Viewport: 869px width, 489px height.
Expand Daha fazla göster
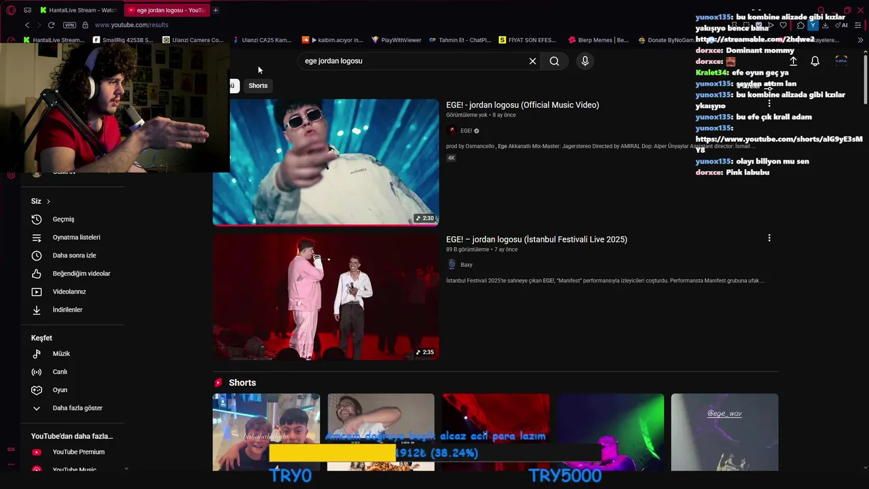point(72,408)
